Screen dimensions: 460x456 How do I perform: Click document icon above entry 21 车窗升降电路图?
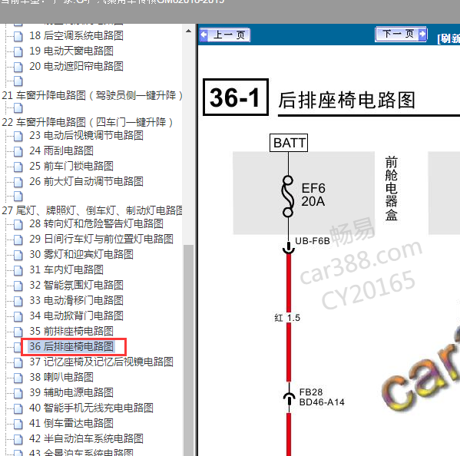[18, 81]
